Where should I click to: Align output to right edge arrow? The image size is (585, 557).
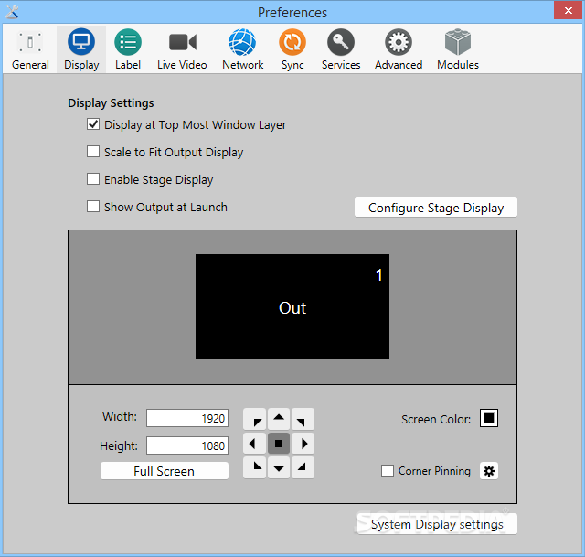[x=303, y=444]
